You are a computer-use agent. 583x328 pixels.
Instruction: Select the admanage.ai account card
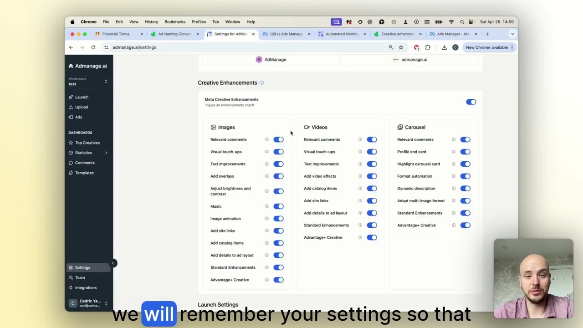[x=410, y=60]
